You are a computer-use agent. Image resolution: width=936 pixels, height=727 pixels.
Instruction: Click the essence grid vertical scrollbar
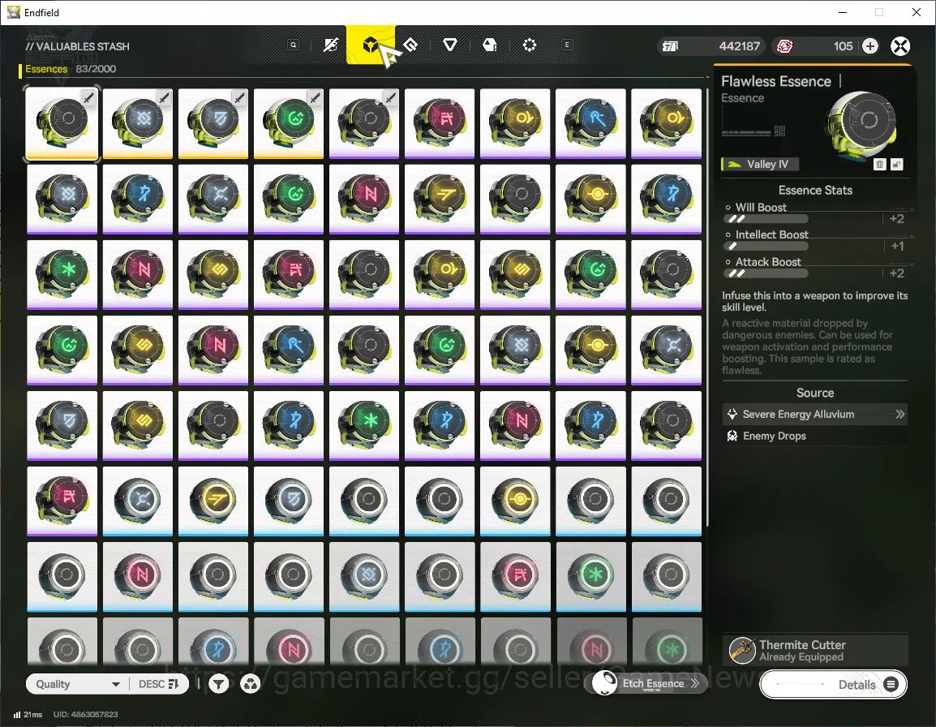pyautogui.click(x=707, y=308)
